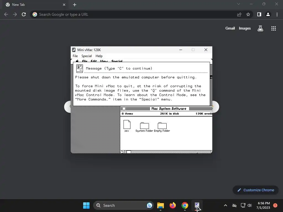Open the Gmail link
This screenshot has width=283, height=212.
pyautogui.click(x=230, y=28)
